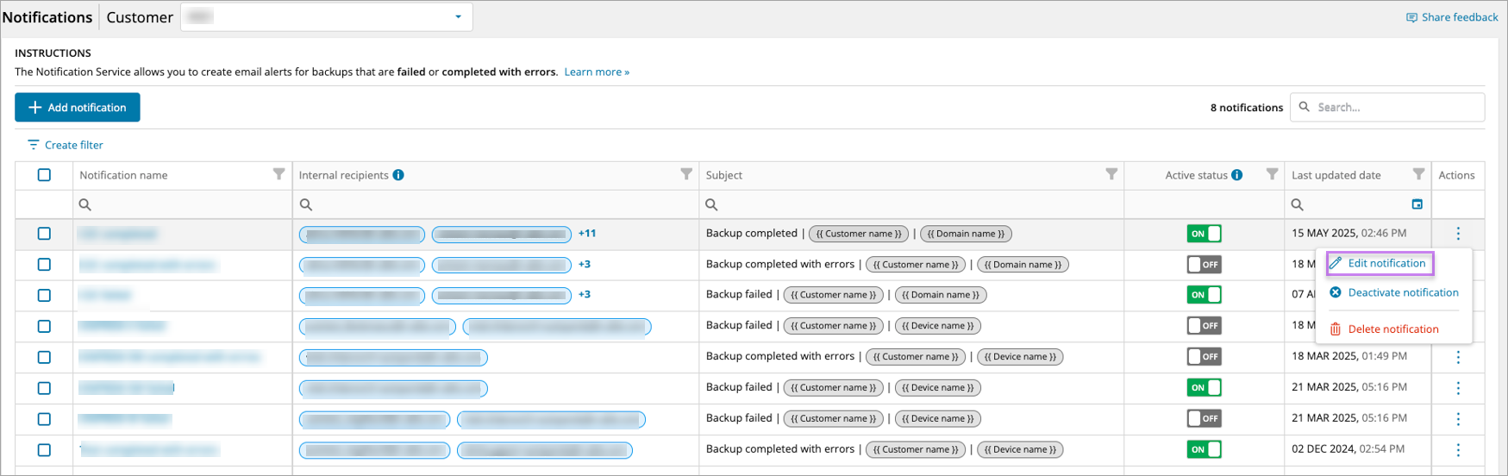Viewport: 1508px width, 476px height.
Task: Click the Last updated date column filter icon
Action: (x=1418, y=174)
